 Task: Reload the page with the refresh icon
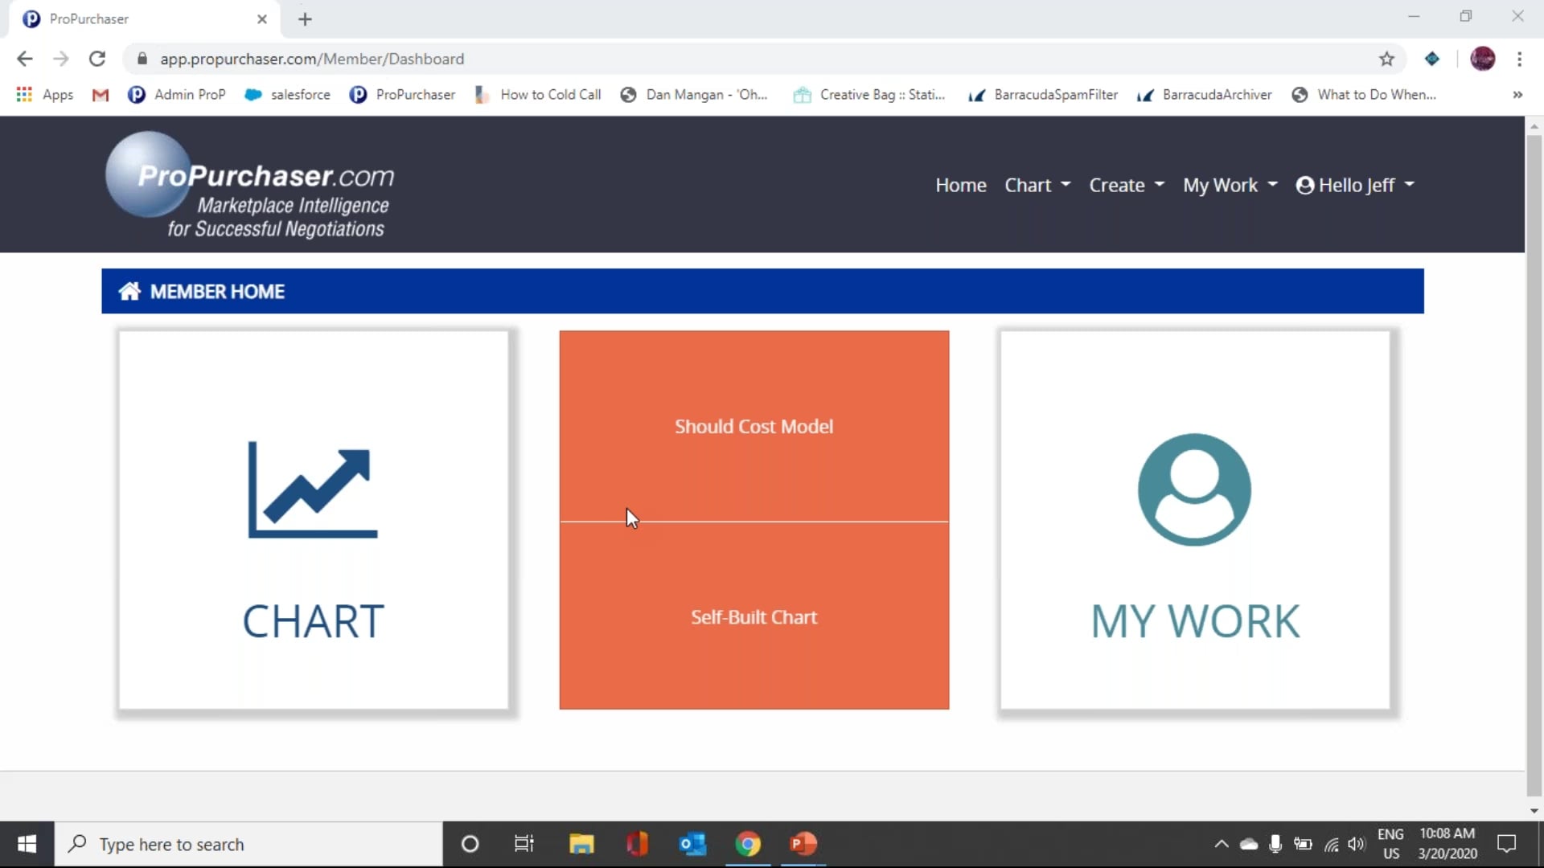tap(97, 59)
